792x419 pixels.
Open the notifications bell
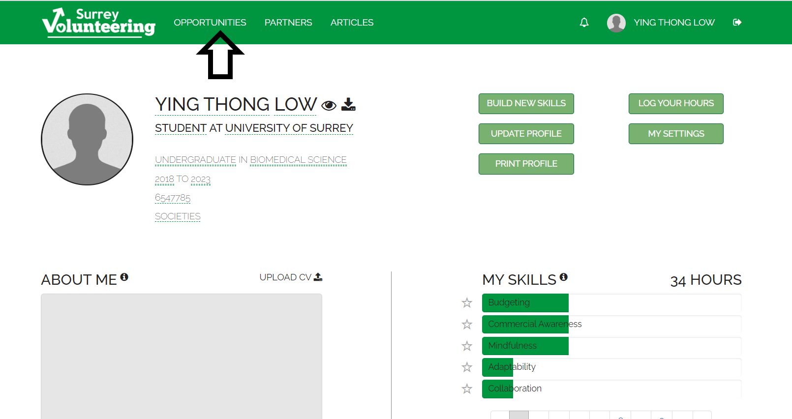pyautogui.click(x=584, y=22)
